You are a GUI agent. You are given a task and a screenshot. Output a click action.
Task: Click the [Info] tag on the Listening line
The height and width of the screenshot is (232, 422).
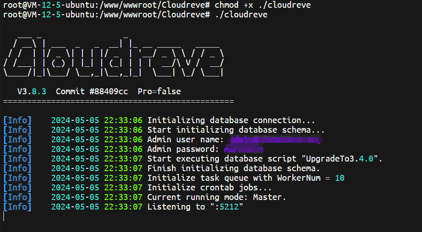pos(17,207)
